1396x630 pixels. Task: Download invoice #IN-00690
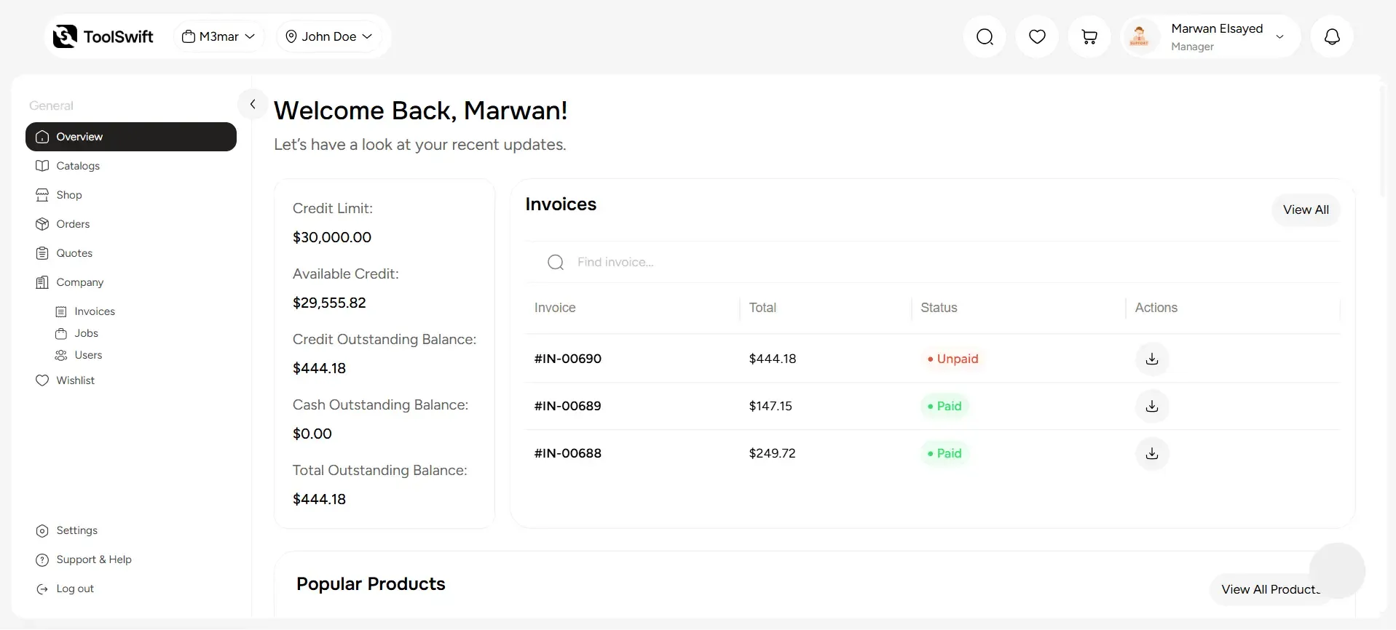click(x=1151, y=359)
